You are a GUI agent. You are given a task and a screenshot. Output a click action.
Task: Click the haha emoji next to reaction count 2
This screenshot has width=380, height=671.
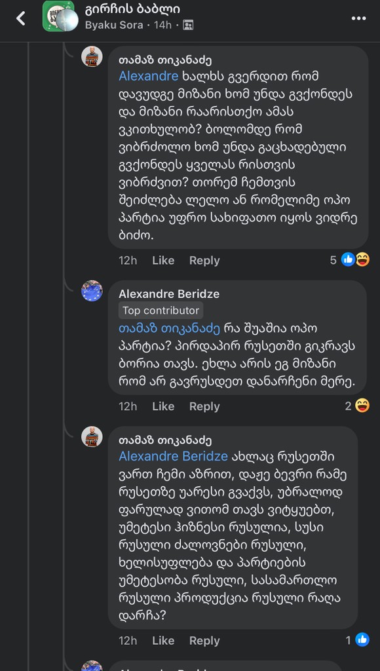click(362, 406)
